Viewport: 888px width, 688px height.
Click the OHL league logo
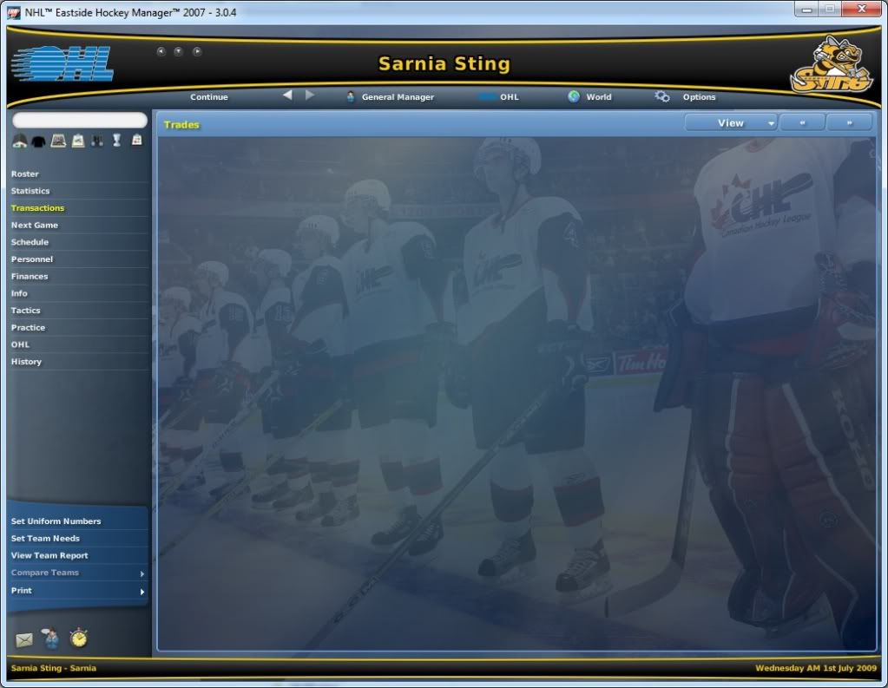tap(62, 63)
